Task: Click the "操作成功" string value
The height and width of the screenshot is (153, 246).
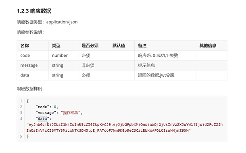Action: coord(71,113)
